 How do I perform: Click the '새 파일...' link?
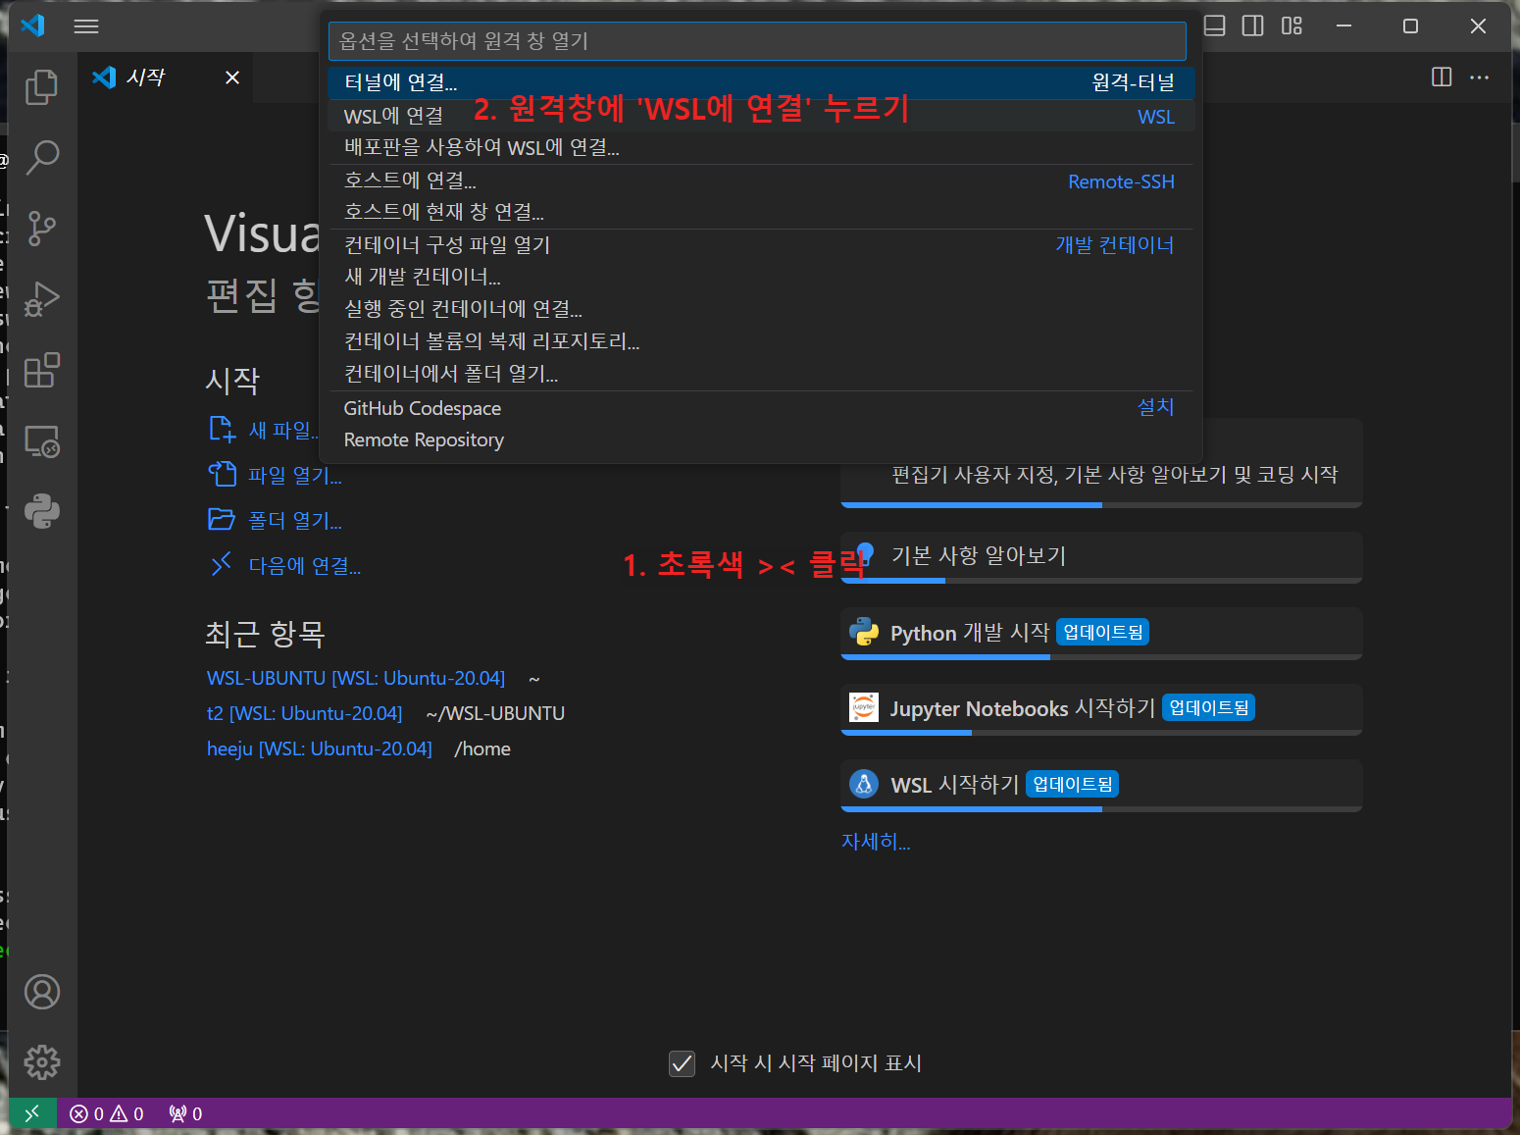(264, 430)
